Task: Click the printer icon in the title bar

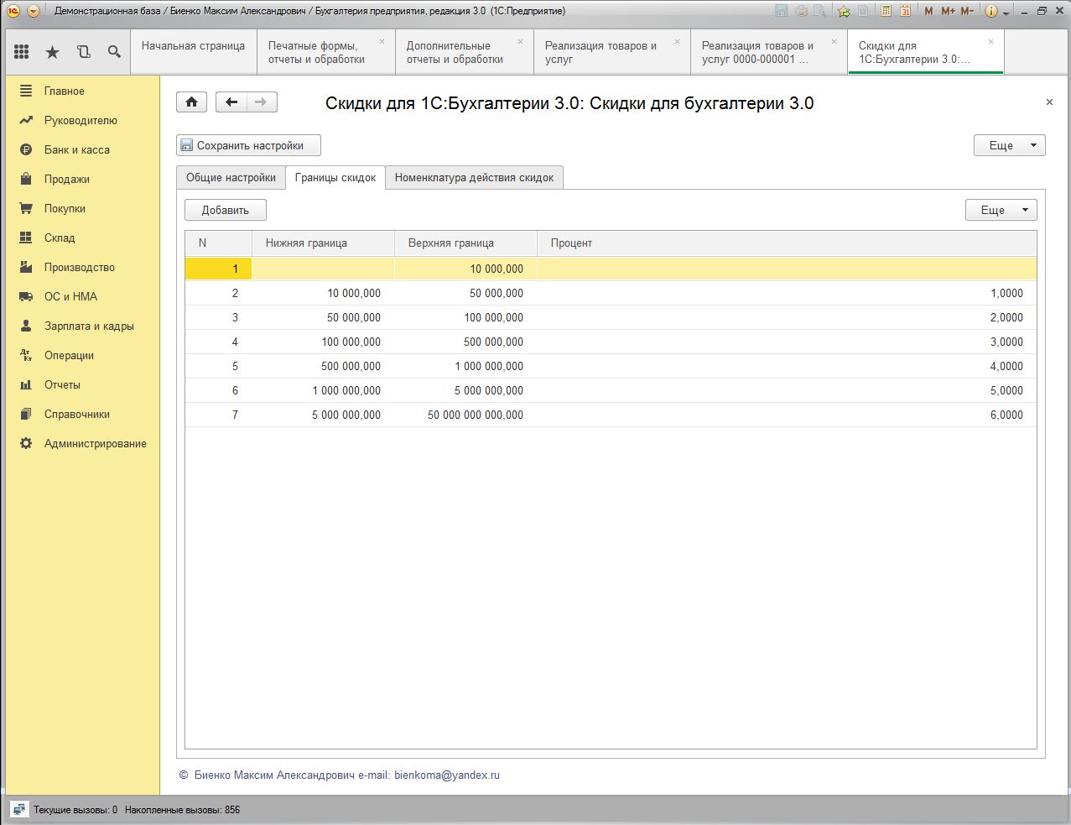Action: 802,11
